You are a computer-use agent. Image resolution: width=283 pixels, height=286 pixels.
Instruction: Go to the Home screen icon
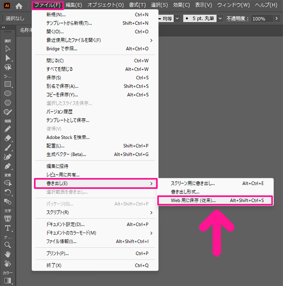pyautogui.click(x=19, y=6)
